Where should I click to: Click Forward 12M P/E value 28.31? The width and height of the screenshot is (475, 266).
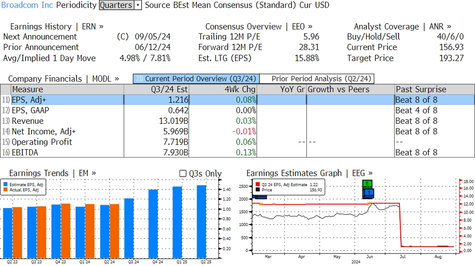309,48
